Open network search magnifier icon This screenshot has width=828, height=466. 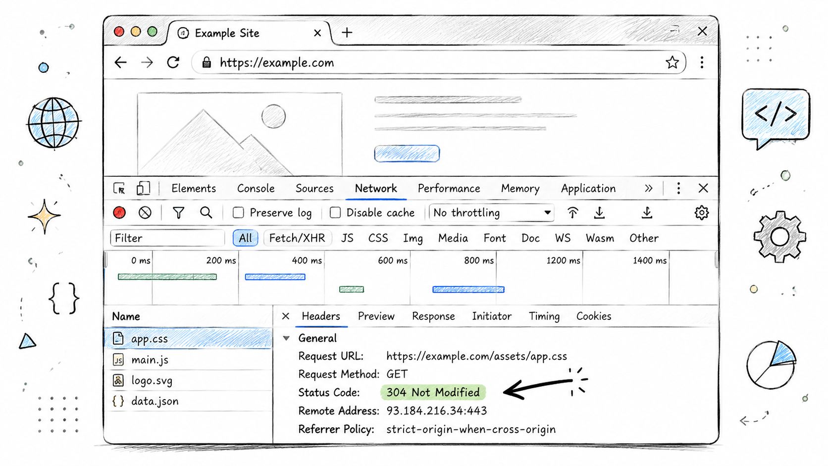tap(206, 213)
